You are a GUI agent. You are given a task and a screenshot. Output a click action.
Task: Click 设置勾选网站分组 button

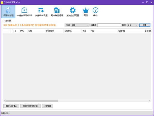coord(30,106)
